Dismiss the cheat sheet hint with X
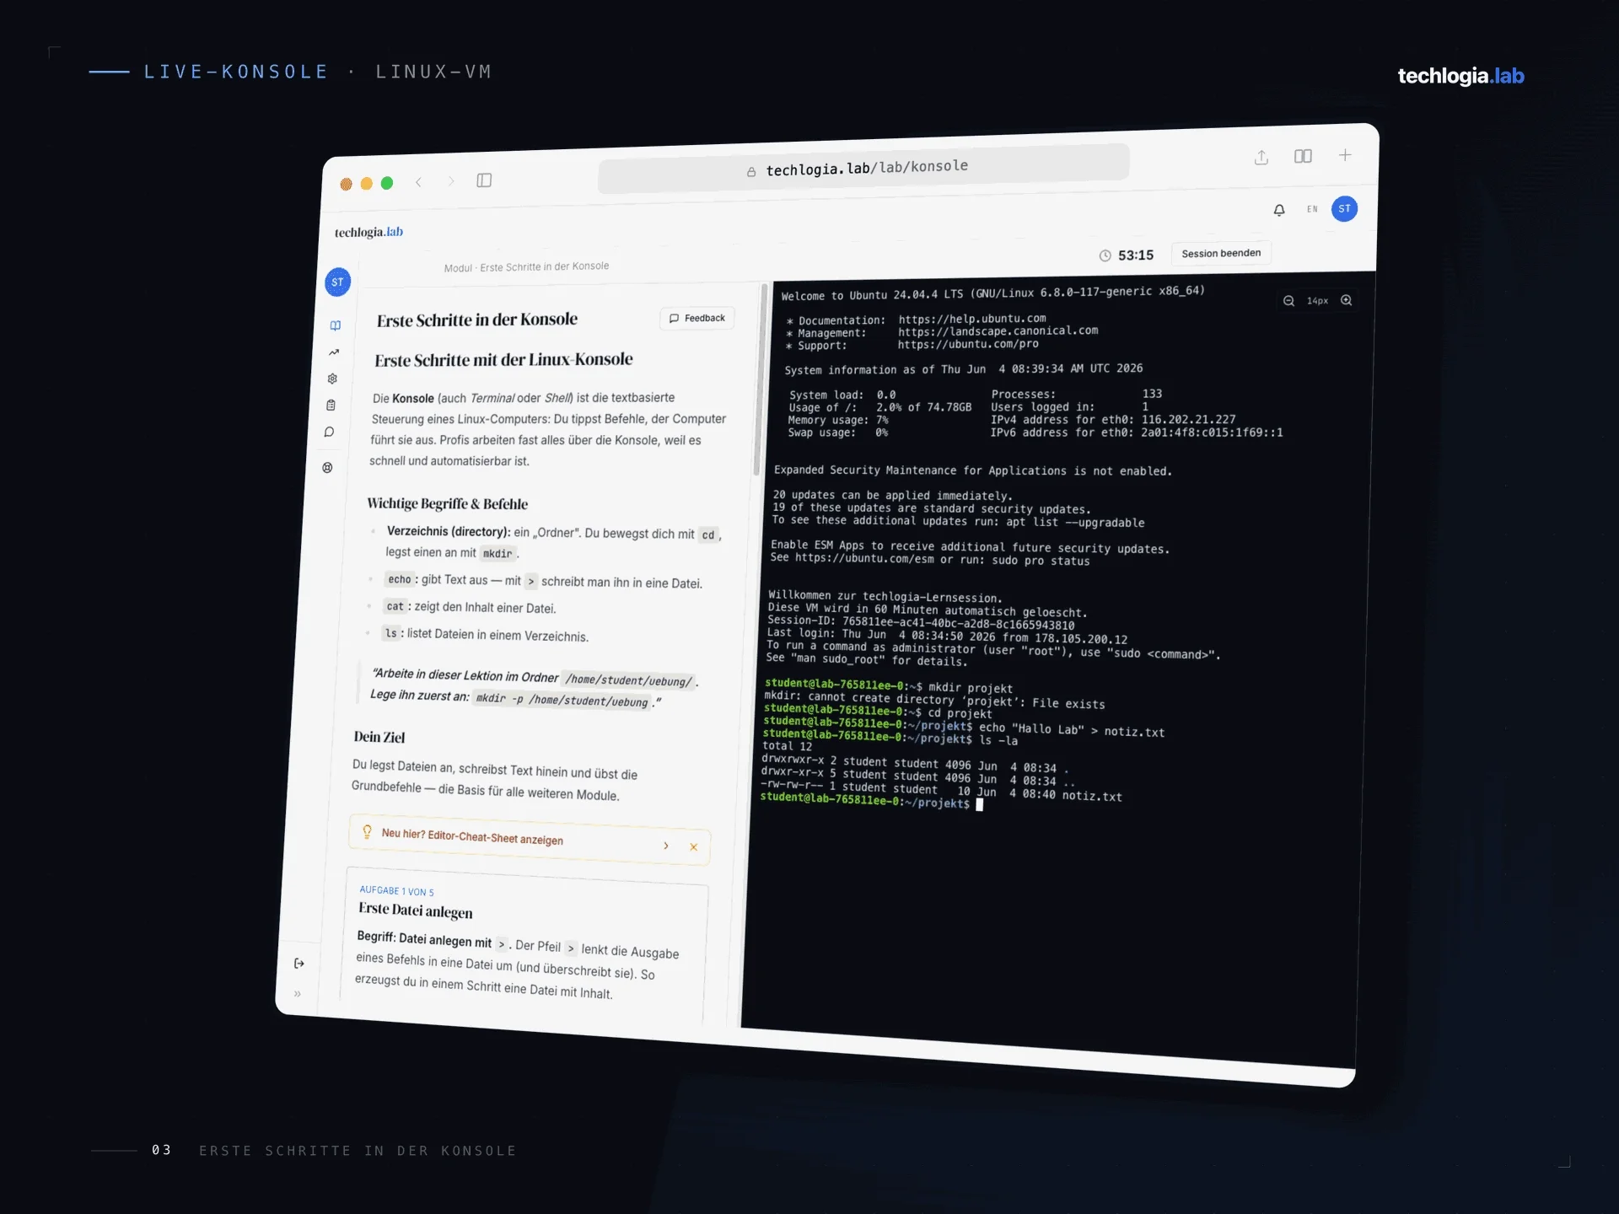1619x1214 pixels. click(x=693, y=847)
